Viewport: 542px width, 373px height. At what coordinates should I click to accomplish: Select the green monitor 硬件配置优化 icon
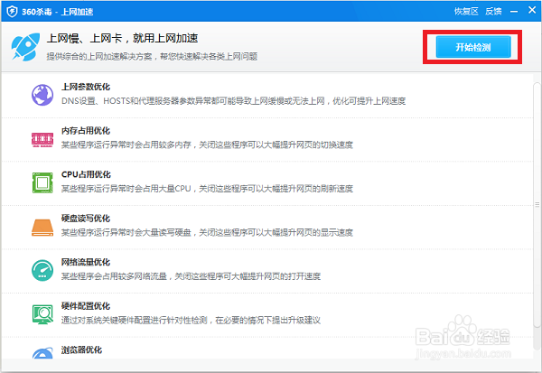pos(42,314)
